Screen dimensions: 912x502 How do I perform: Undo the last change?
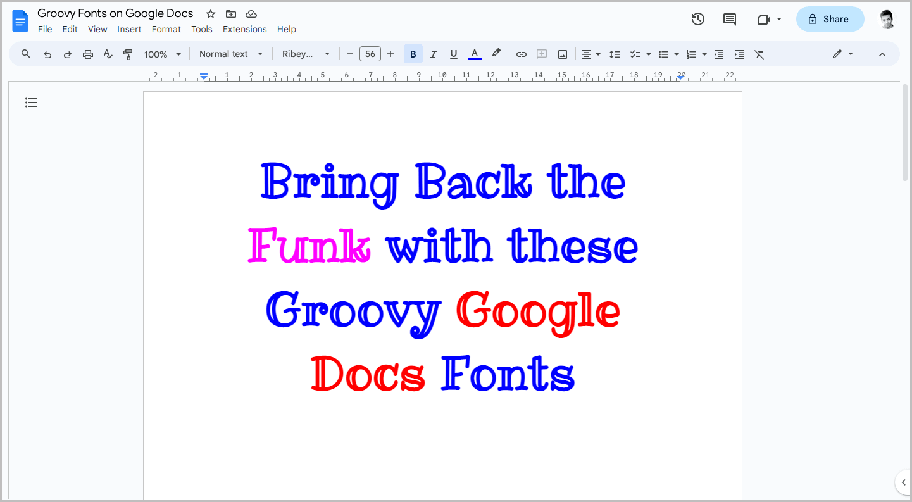point(47,54)
